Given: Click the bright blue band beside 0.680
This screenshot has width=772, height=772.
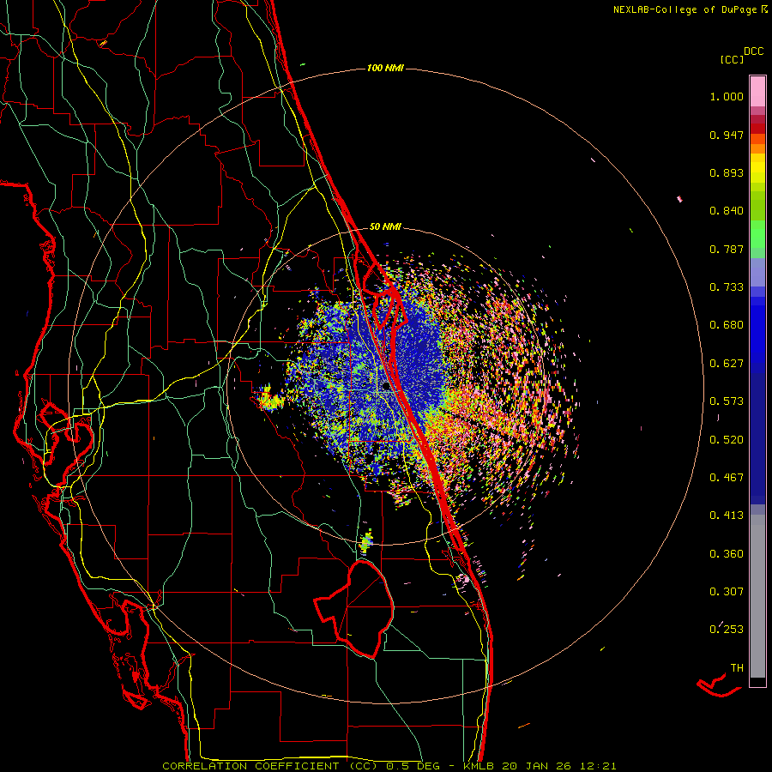Looking at the screenshot, I should pyautogui.click(x=757, y=330).
